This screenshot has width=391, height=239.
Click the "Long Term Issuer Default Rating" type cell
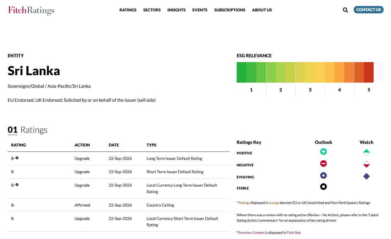[x=174, y=158]
